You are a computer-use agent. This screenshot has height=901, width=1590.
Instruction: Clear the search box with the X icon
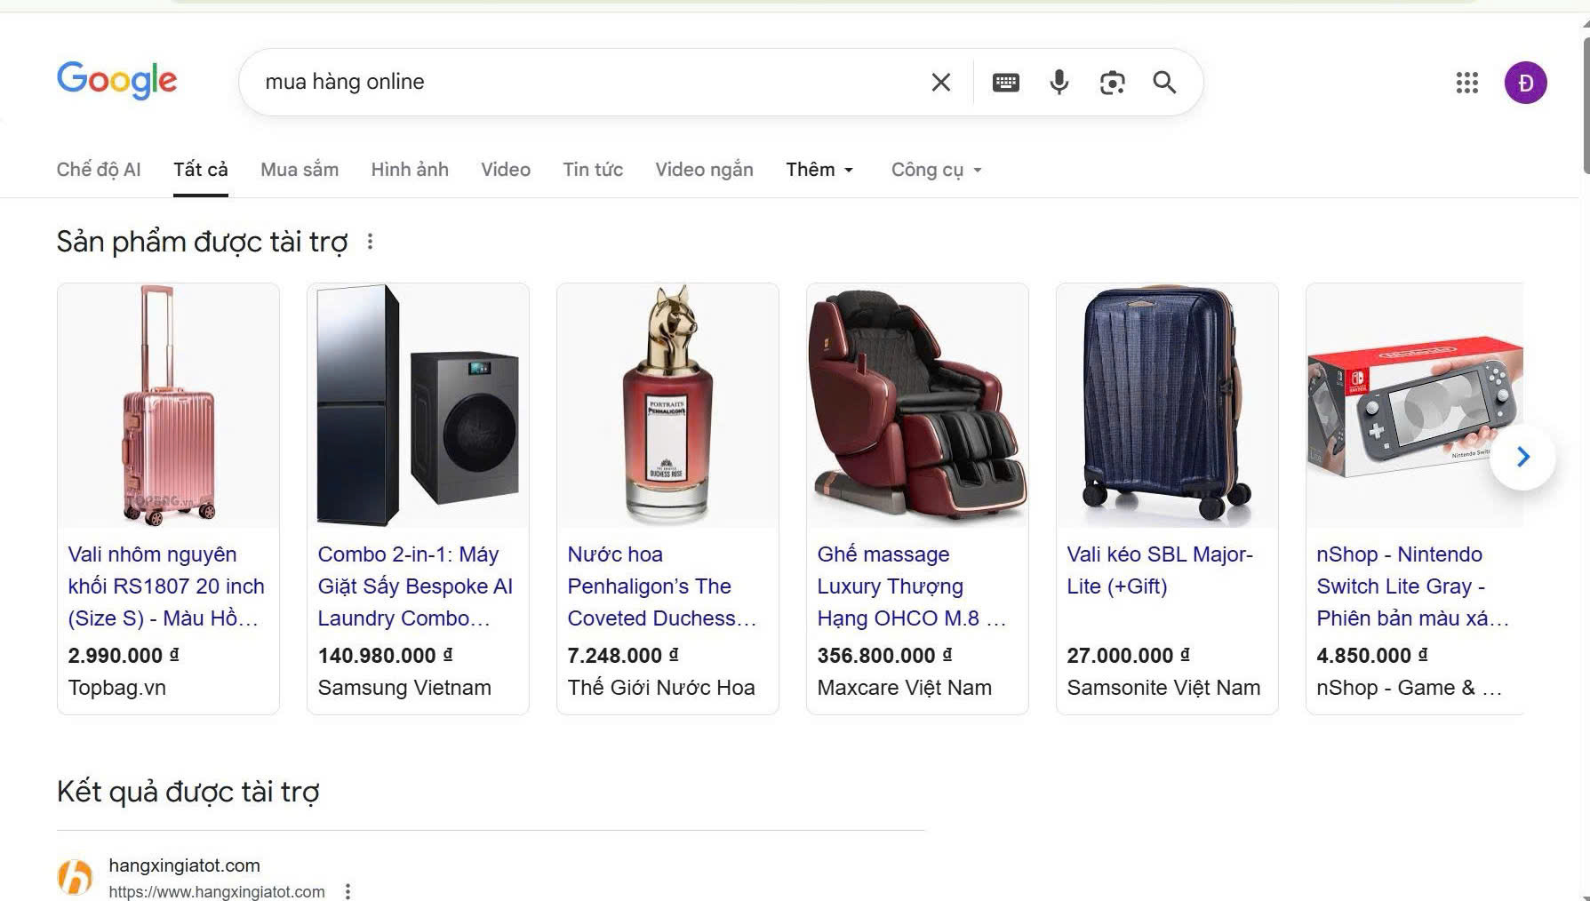940,83
